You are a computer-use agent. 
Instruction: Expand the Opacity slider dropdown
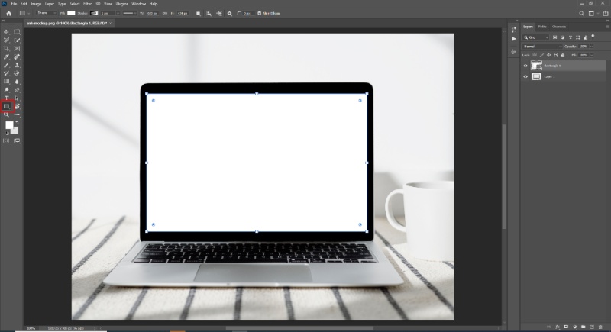592,47
